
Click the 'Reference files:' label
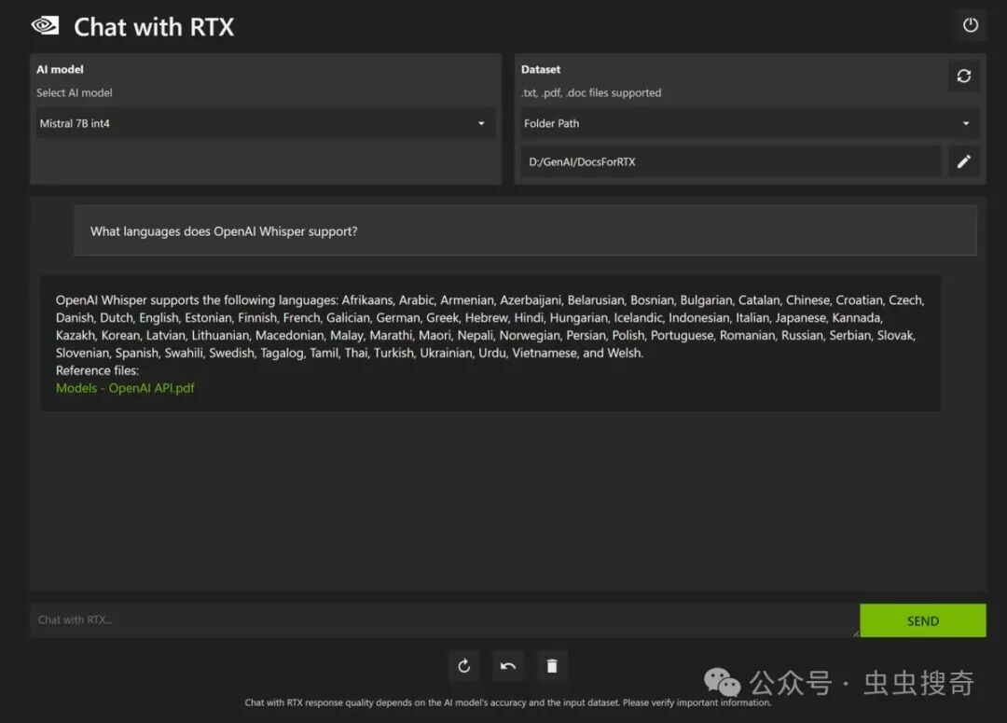(97, 370)
